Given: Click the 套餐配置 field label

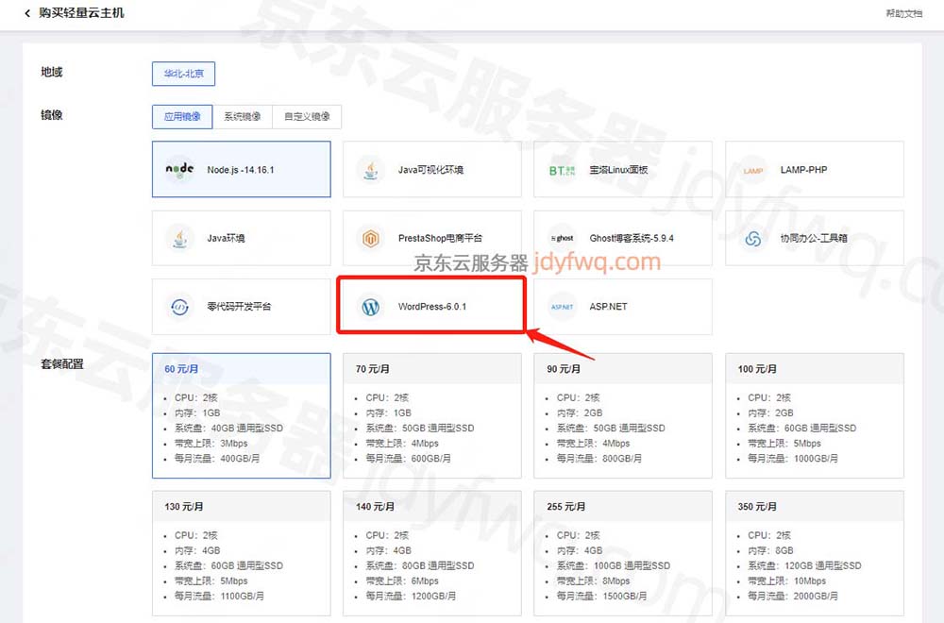Looking at the screenshot, I should 62,363.
